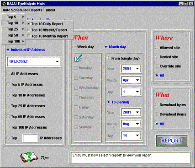Check the Tuesday checkbox
This screenshot has width=195, height=168.
pyautogui.click(x=76, y=78)
